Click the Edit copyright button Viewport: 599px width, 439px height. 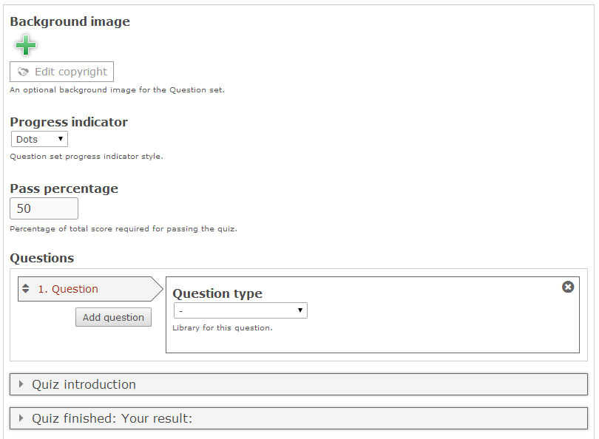tap(62, 72)
